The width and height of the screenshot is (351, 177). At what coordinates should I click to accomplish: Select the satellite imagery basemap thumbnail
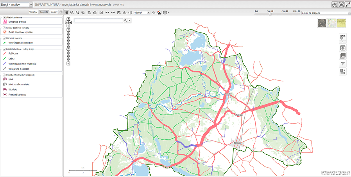click(322, 23)
